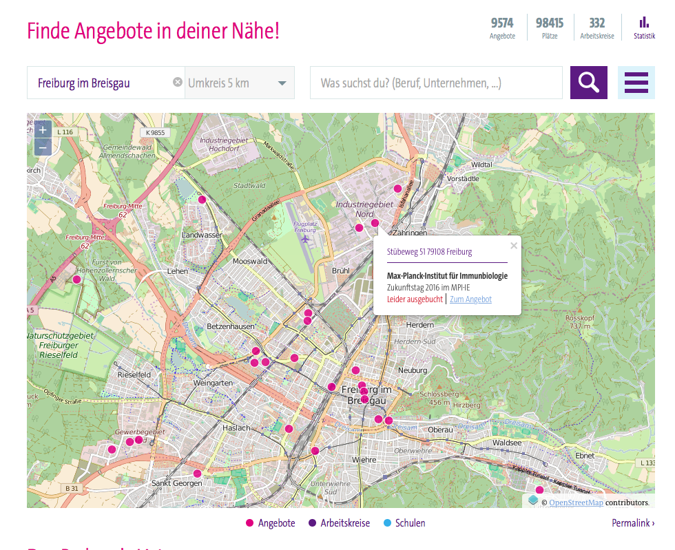Focus the 'Was suchst du?' search field

click(436, 83)
